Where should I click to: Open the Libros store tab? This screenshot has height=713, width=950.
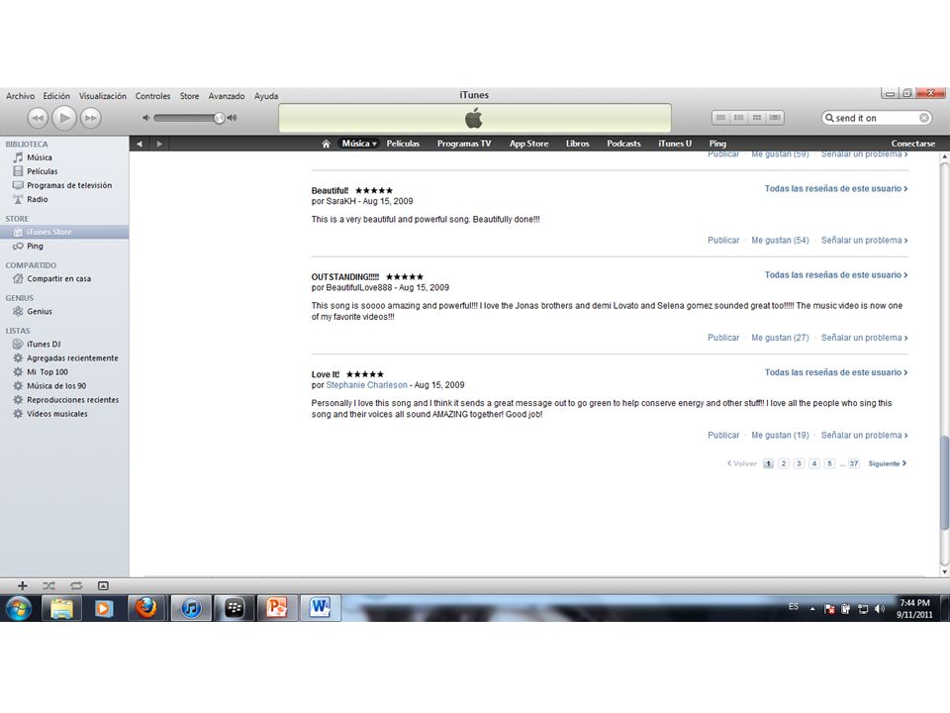click(x=577, y=144)
